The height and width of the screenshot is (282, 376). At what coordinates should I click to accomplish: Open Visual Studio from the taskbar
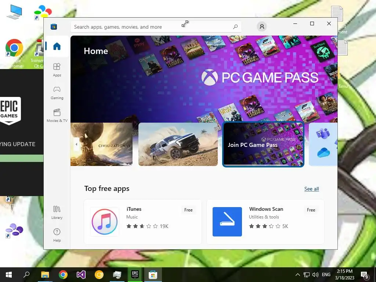coord(81,275)
